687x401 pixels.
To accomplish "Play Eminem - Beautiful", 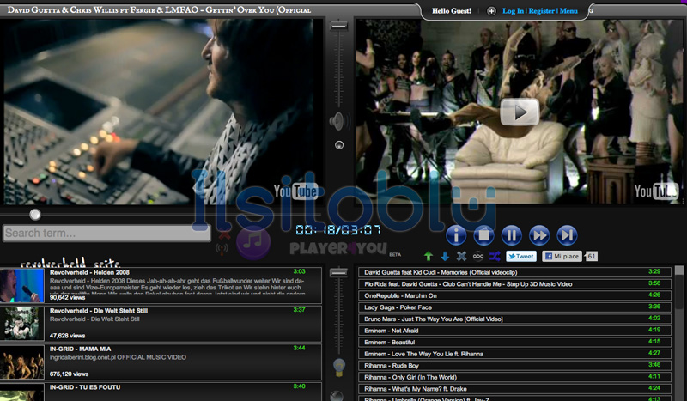I will pos(514,342).
